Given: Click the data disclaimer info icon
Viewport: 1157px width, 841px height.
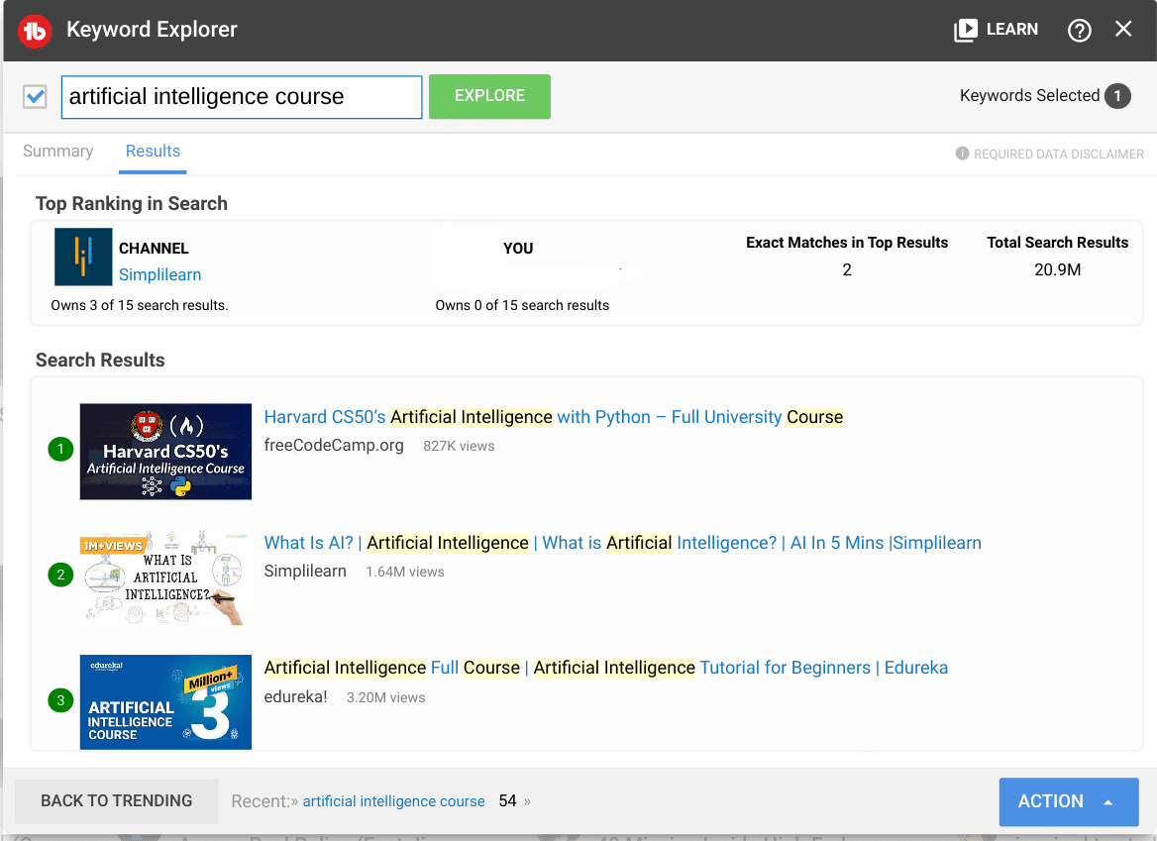Looking at the screenshot, I should (962, 154).
